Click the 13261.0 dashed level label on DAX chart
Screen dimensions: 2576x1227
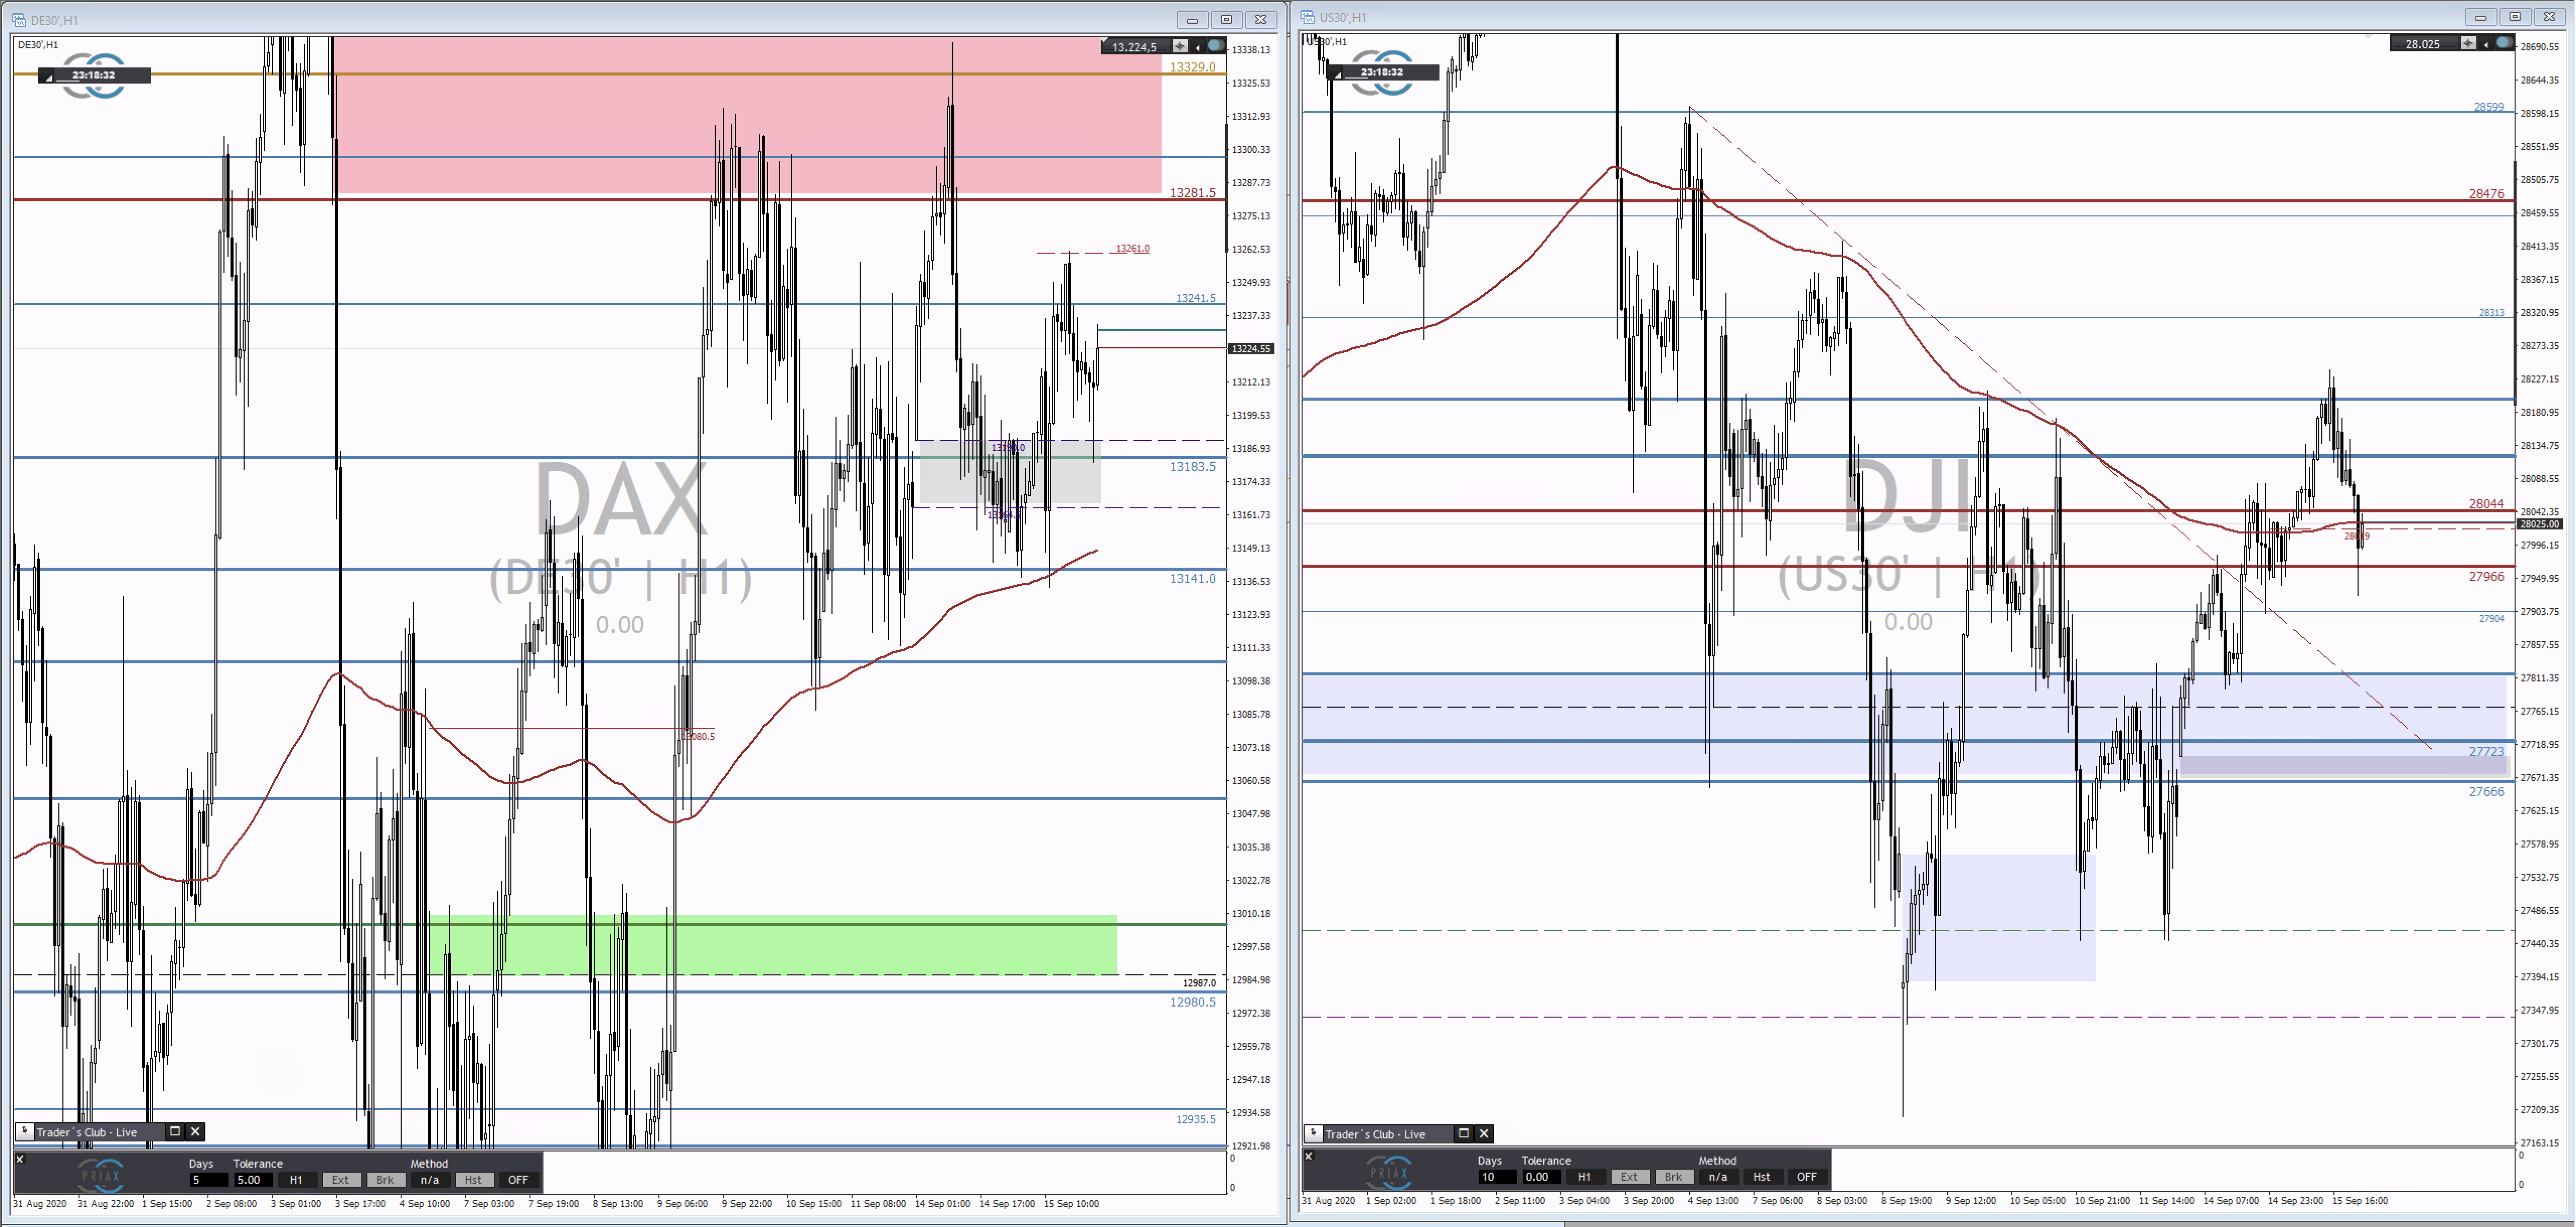(1133, 248)
